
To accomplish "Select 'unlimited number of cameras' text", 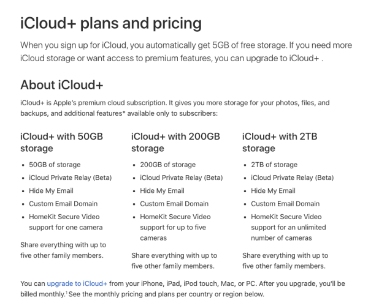I will tap(288, 233).
